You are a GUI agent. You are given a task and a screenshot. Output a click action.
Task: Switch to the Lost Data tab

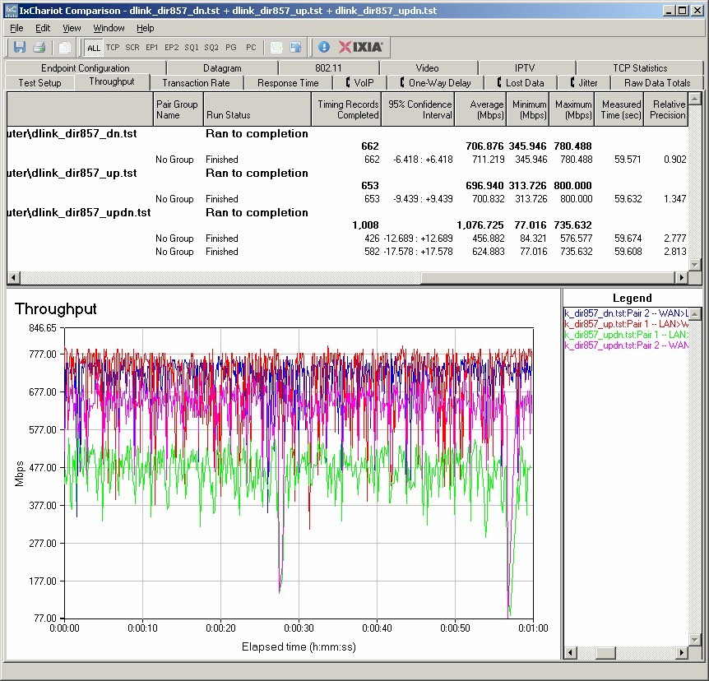pos(521,83)
